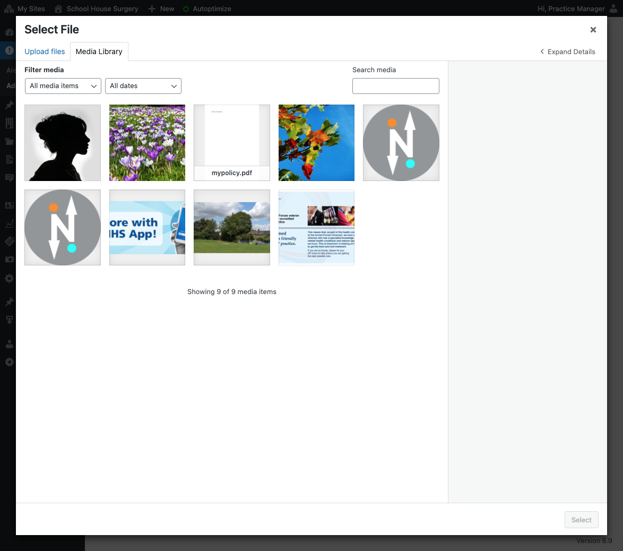Image resolution: width=623 pixels, height=551 pixels.
Task: Open the New content menu
Action: pos(167,8)
